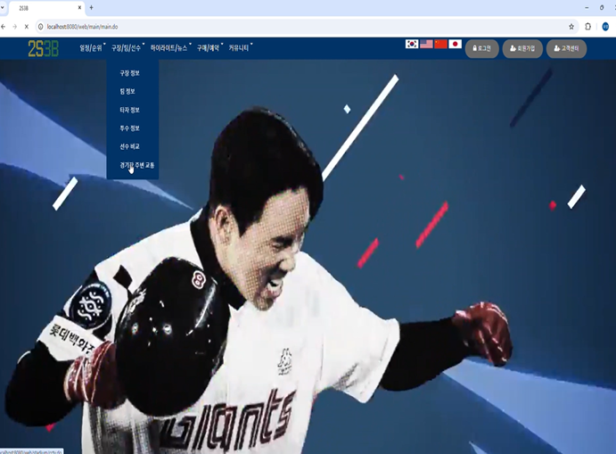Choose the China flag language icon
Screen dimensions: 616x454
click(x=440, y=44)
